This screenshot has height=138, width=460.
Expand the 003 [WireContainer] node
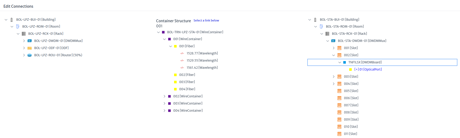coord(164,103)
